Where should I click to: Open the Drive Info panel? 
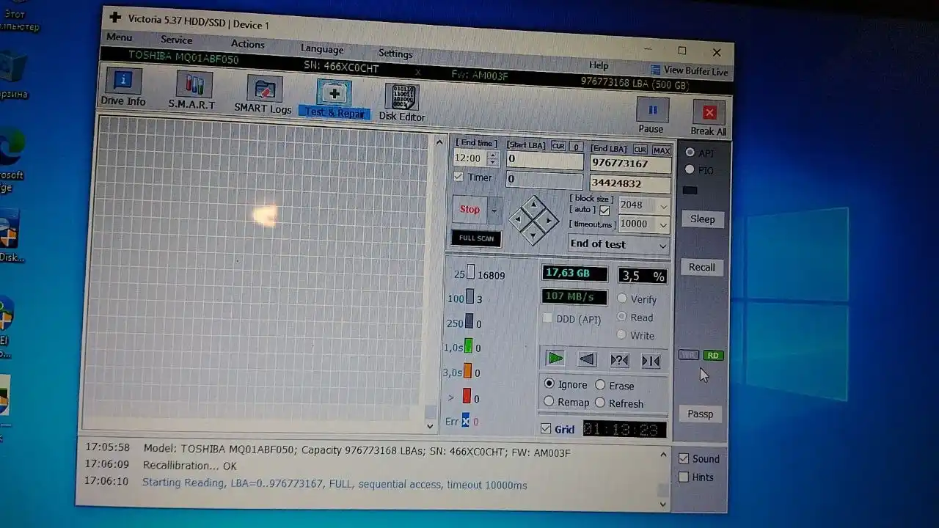click(x=123, y=87)
